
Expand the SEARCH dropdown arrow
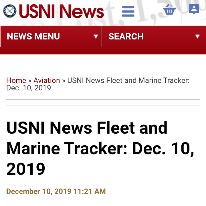197,36
